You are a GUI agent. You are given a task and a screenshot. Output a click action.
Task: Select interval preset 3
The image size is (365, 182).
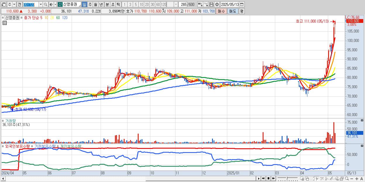pyautogui.click(x=130, y=4)
